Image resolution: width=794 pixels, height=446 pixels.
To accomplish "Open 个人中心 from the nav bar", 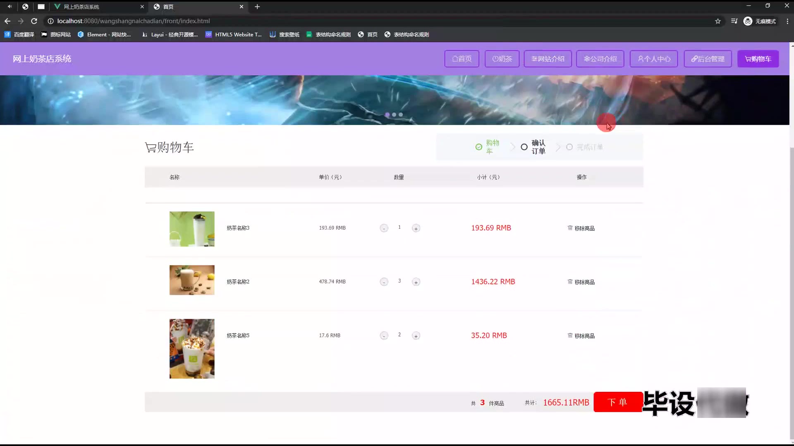I will (653, 59).
